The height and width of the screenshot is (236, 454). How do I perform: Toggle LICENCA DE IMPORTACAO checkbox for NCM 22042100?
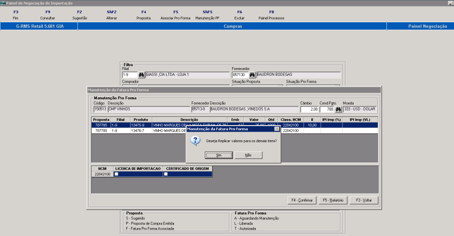click(117, 174)
